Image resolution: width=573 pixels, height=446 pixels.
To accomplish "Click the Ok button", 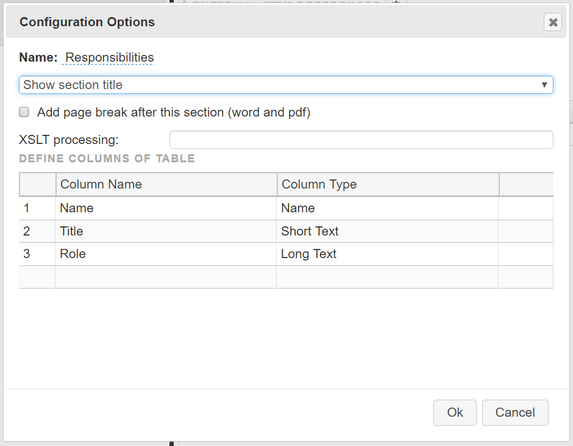I will click(455, 412).
